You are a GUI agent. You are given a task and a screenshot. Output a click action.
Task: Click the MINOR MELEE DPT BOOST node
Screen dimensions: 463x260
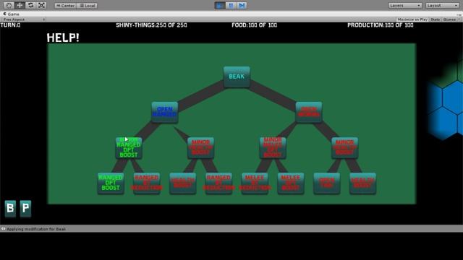pos(273,147)
